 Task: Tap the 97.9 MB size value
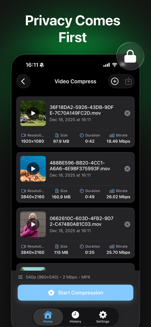click(x=61, y=141)
